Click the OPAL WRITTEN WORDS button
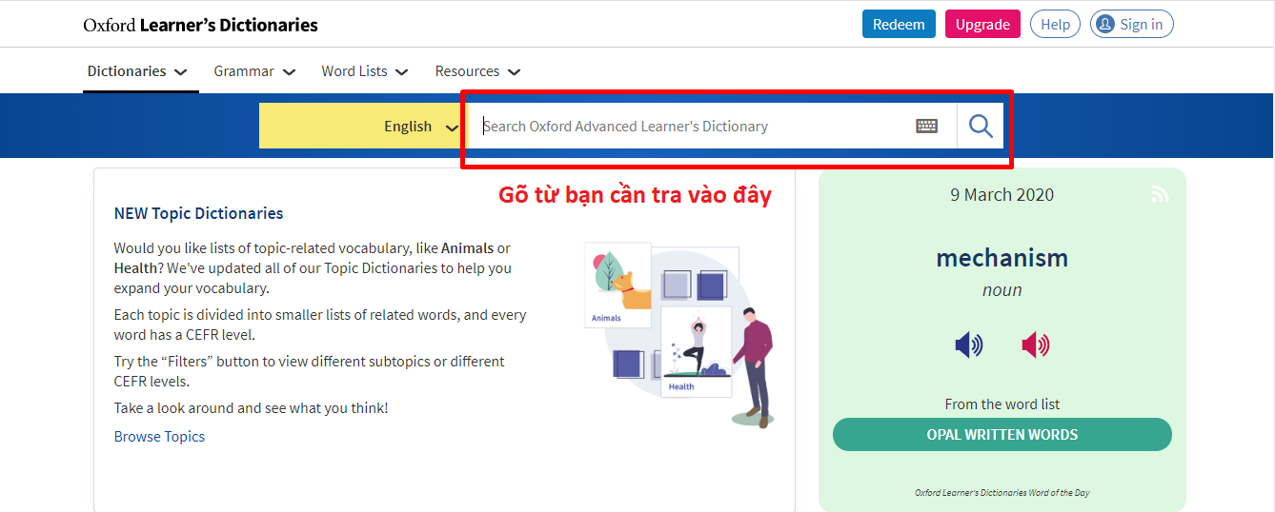Image resolution: width=1275 pixels, height=512 pixels. point(1002,434)
